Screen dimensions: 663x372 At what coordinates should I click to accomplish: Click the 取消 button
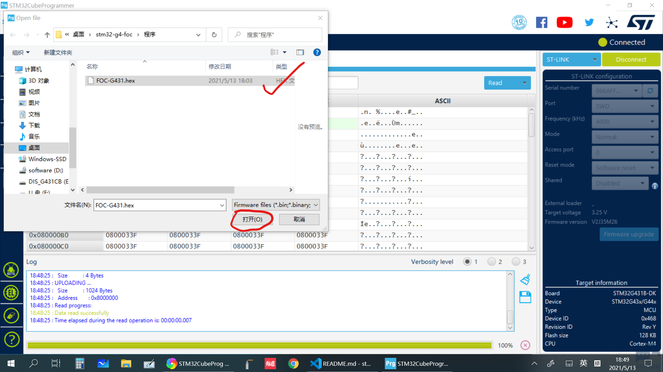point(299,219)
